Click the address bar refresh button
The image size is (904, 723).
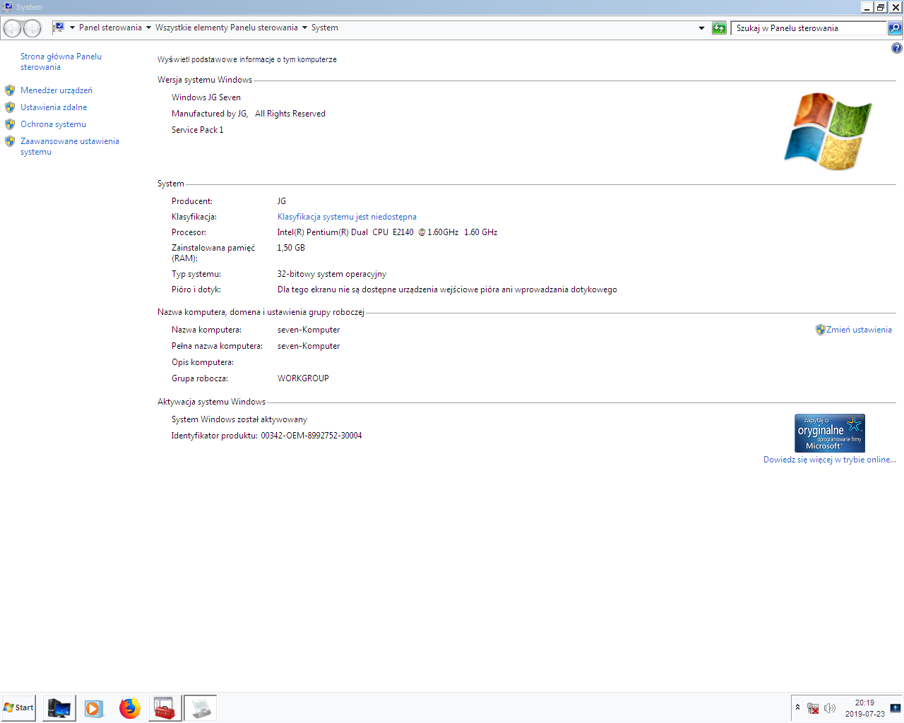click(x=719, y=28)
